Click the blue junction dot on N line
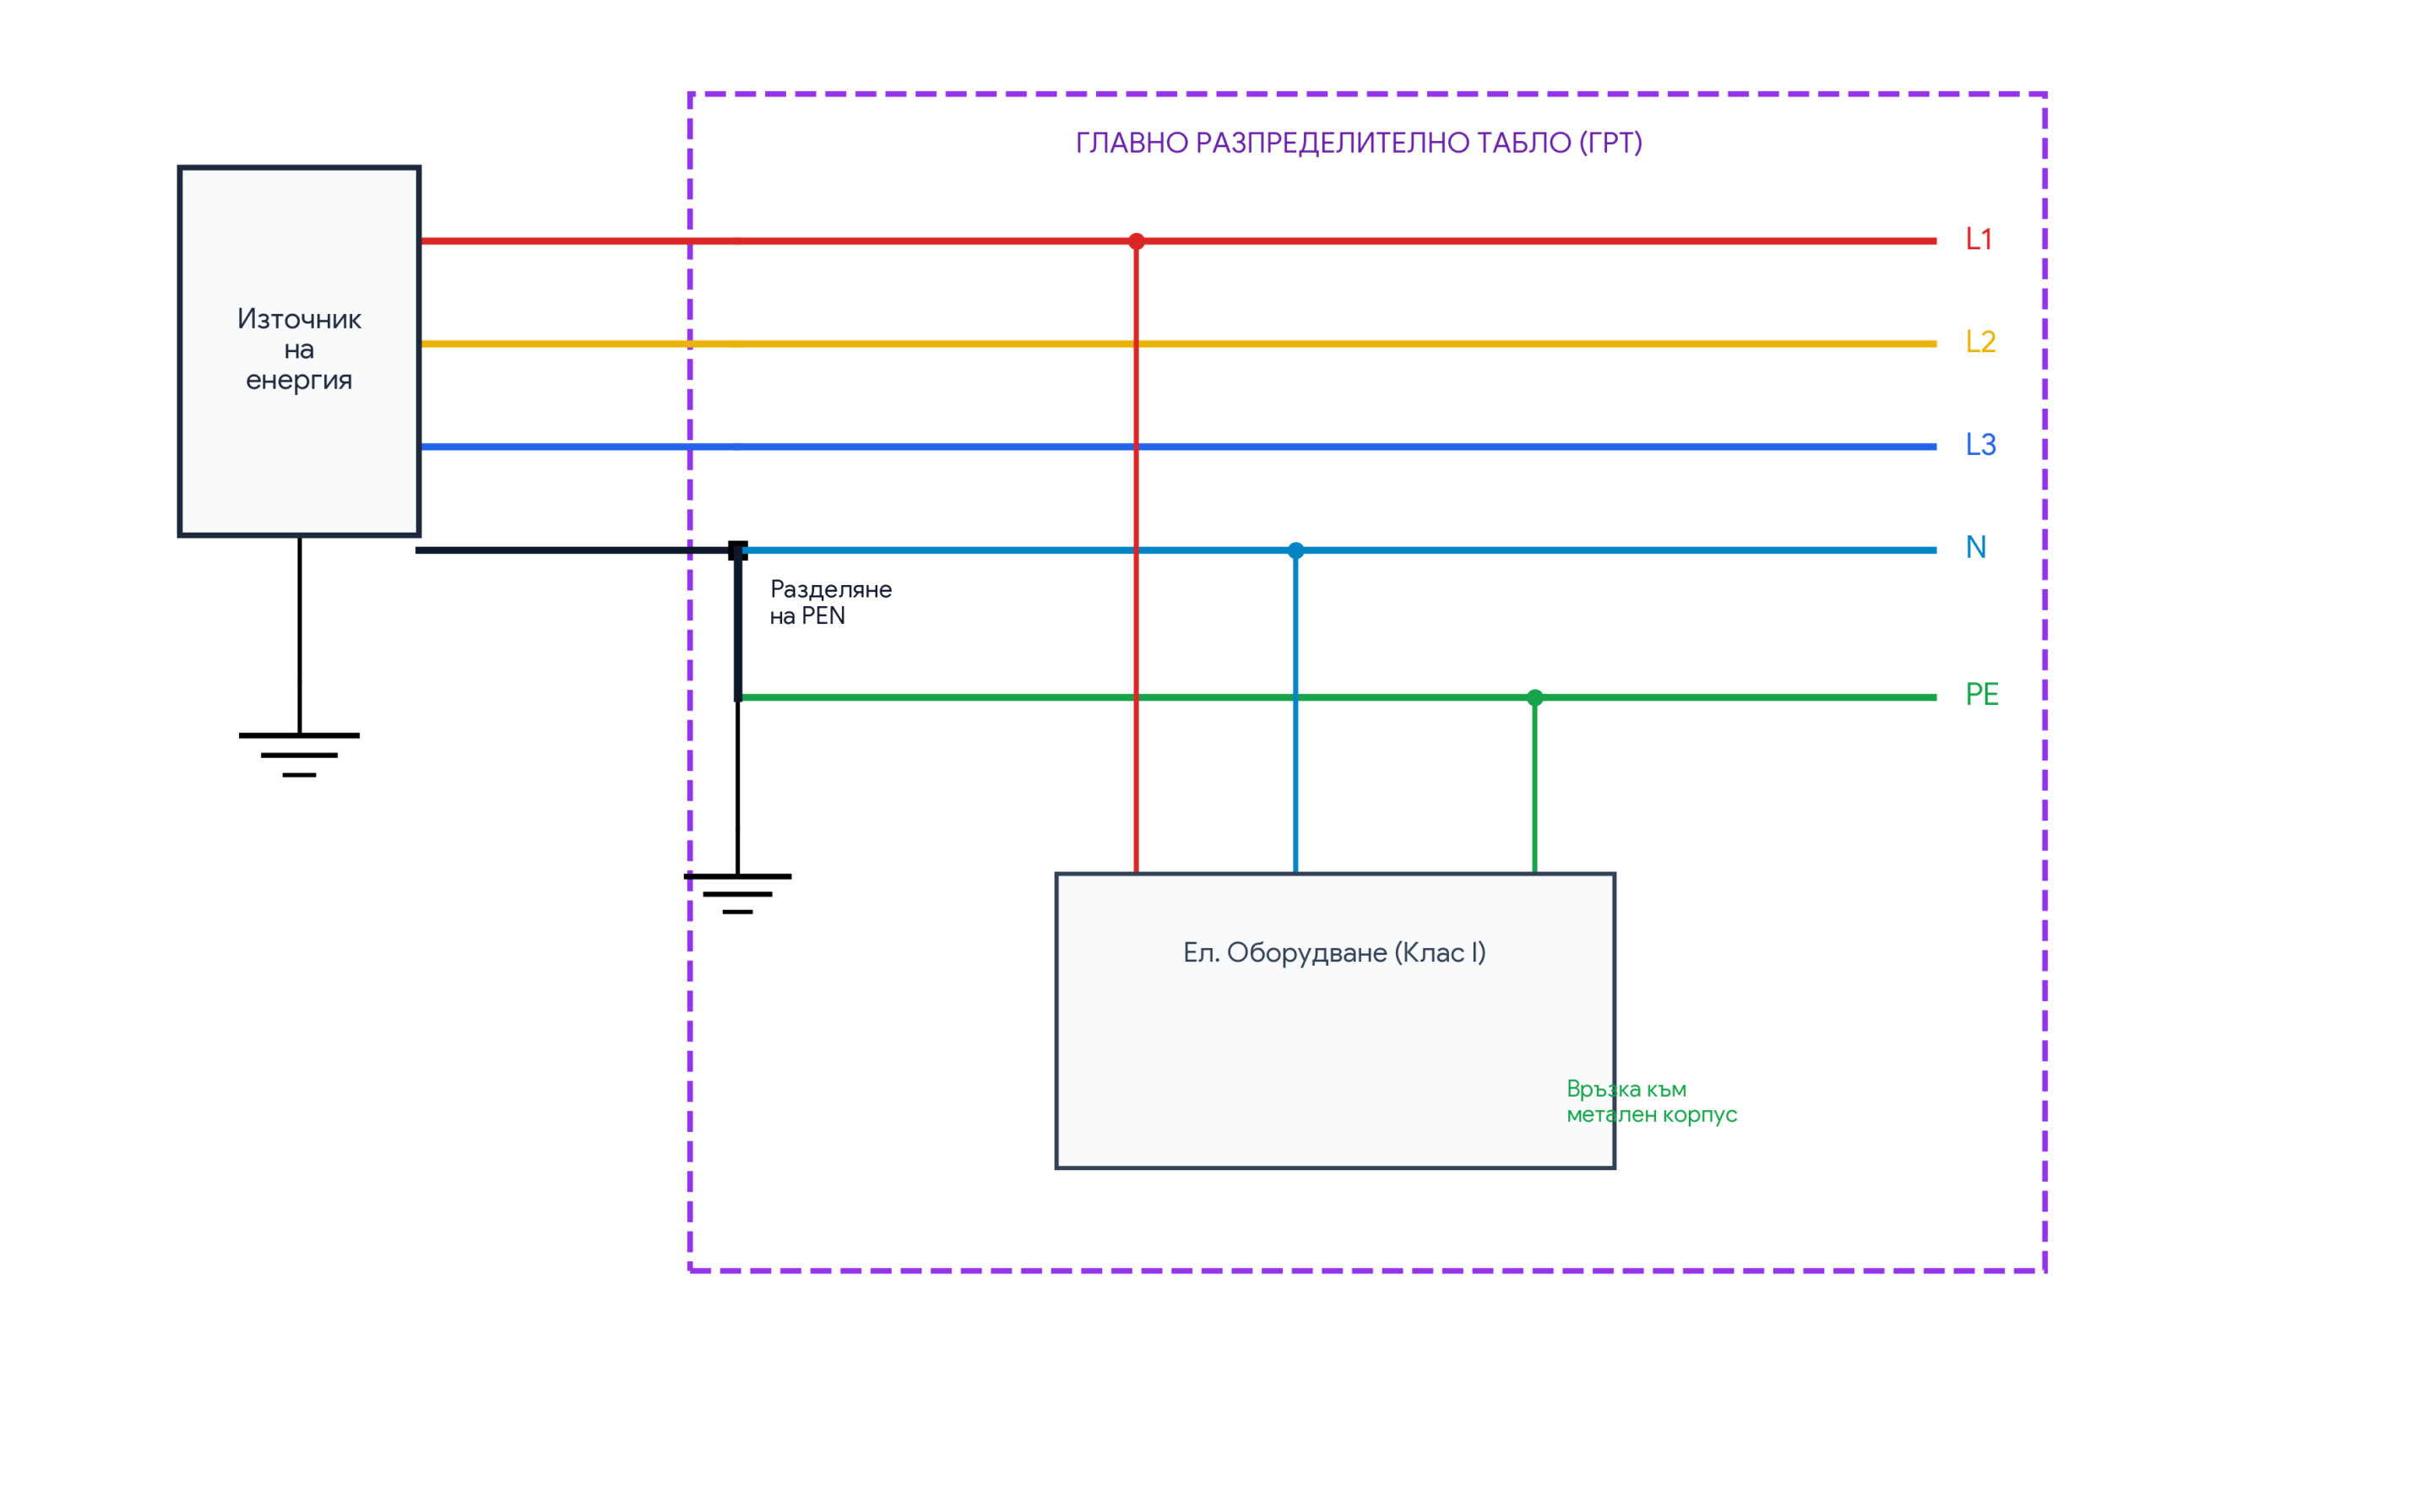Viewport: 2432px width, 1512px height. (1296, 550)
